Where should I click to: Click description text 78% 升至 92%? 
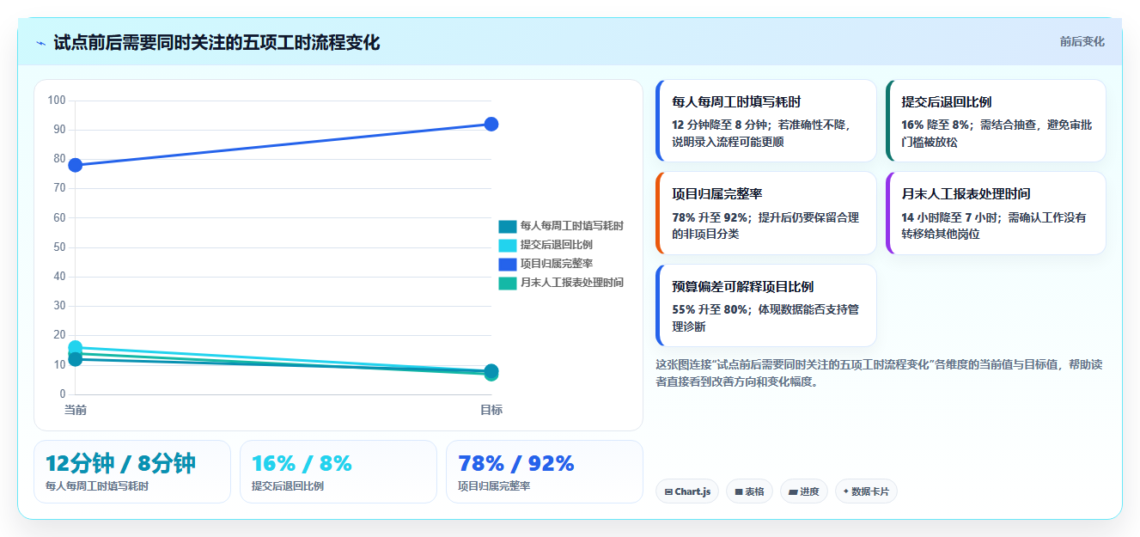point(710,217)
